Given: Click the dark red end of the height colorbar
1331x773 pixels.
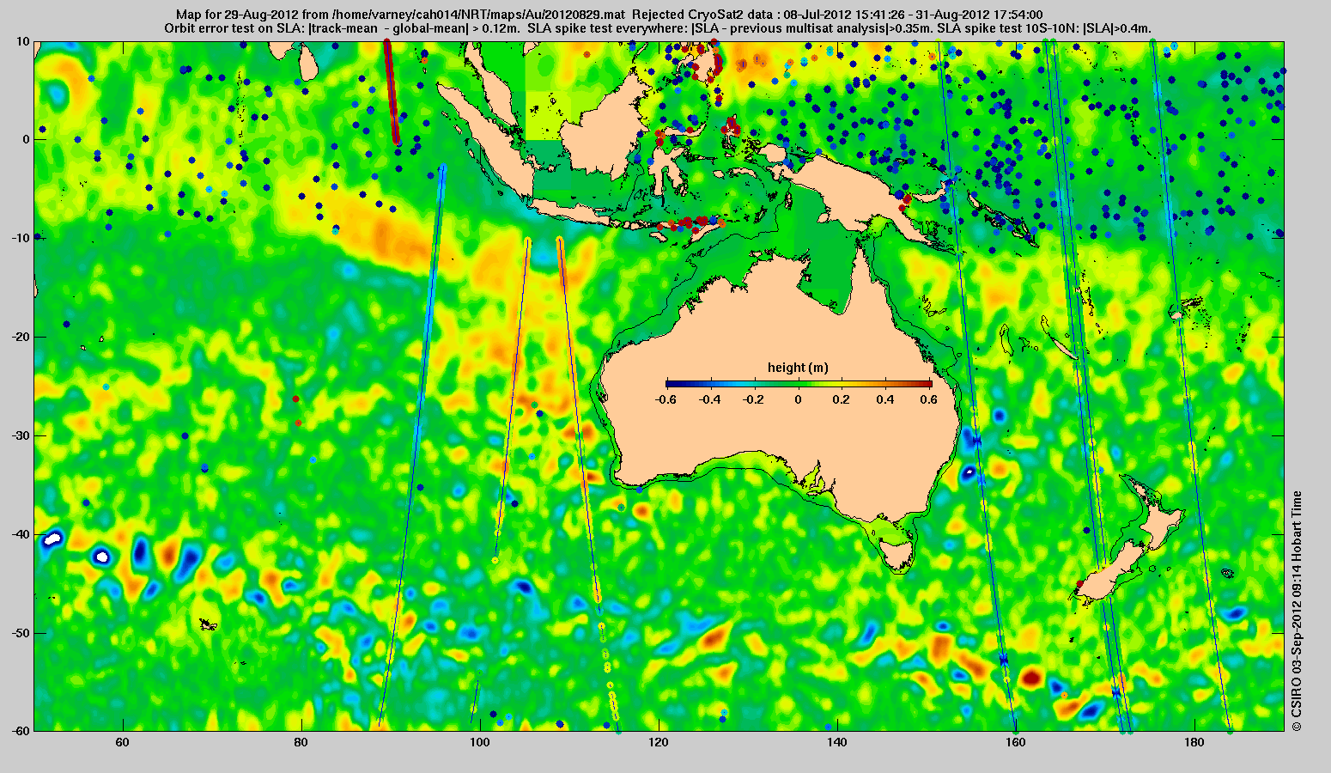Looking at the screenshot, I should pyautogui.click(x=928, y=383).
